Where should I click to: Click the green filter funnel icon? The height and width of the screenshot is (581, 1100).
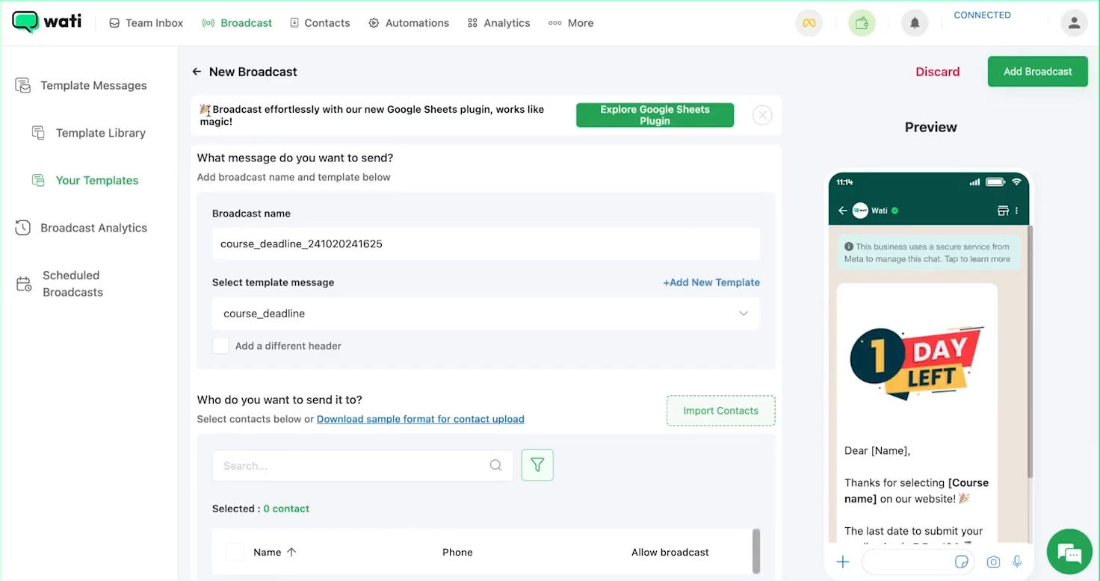537,465
